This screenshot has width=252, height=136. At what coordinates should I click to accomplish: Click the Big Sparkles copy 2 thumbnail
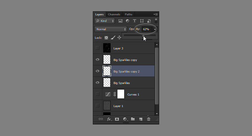(x=107, y=71)
